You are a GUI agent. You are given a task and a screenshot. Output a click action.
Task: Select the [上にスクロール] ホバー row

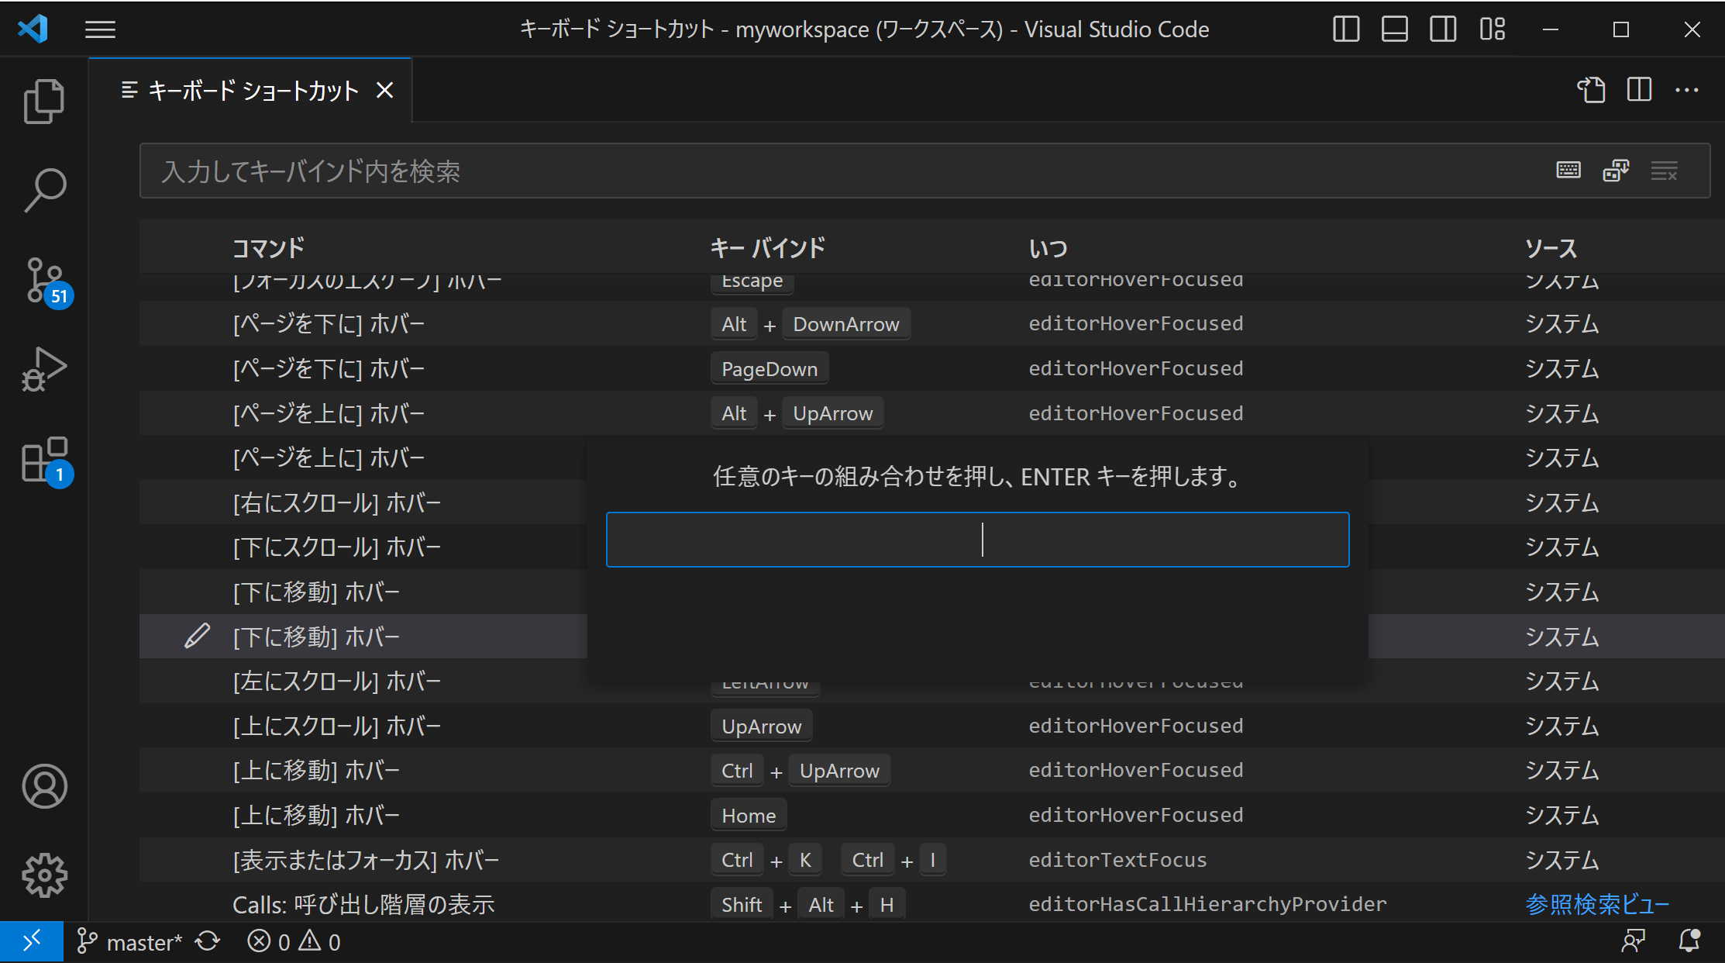932,726
